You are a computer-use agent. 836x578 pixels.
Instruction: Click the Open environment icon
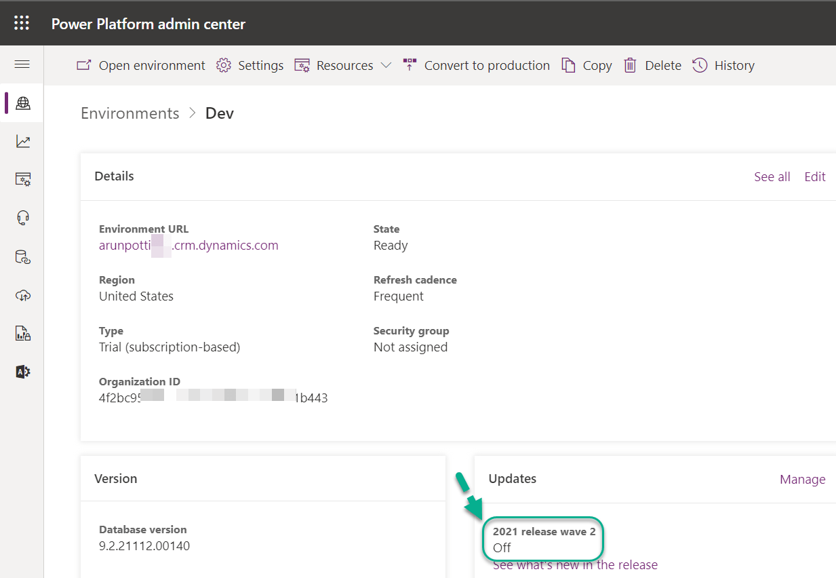(x=84, y=65)
